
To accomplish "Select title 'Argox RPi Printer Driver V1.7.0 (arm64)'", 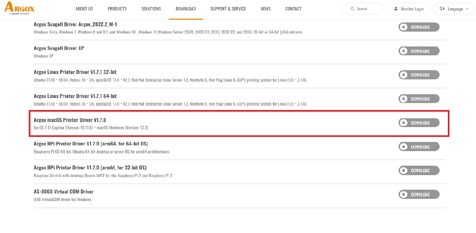I will (x=91, y=144).
